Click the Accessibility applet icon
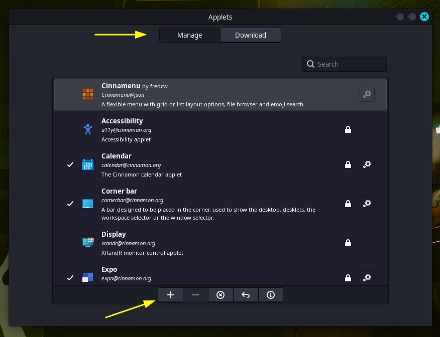 (88, 129)
